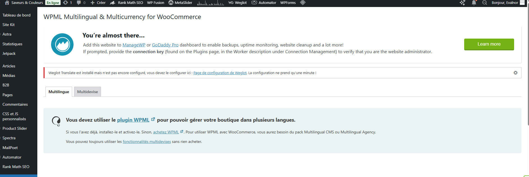Image resolution: width=529 pixels, height=177 pixels.
Task: Click the You're almost there… heading
Action: pyautogui.click(x=114, y=35)
